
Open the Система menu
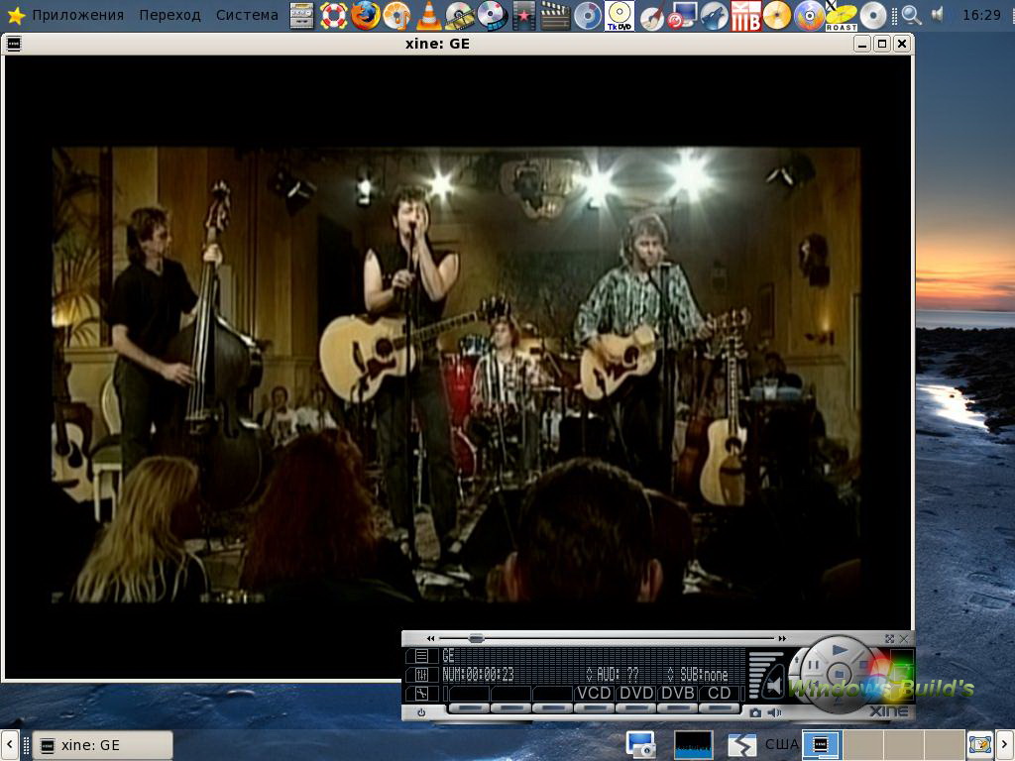pos(247,15)
